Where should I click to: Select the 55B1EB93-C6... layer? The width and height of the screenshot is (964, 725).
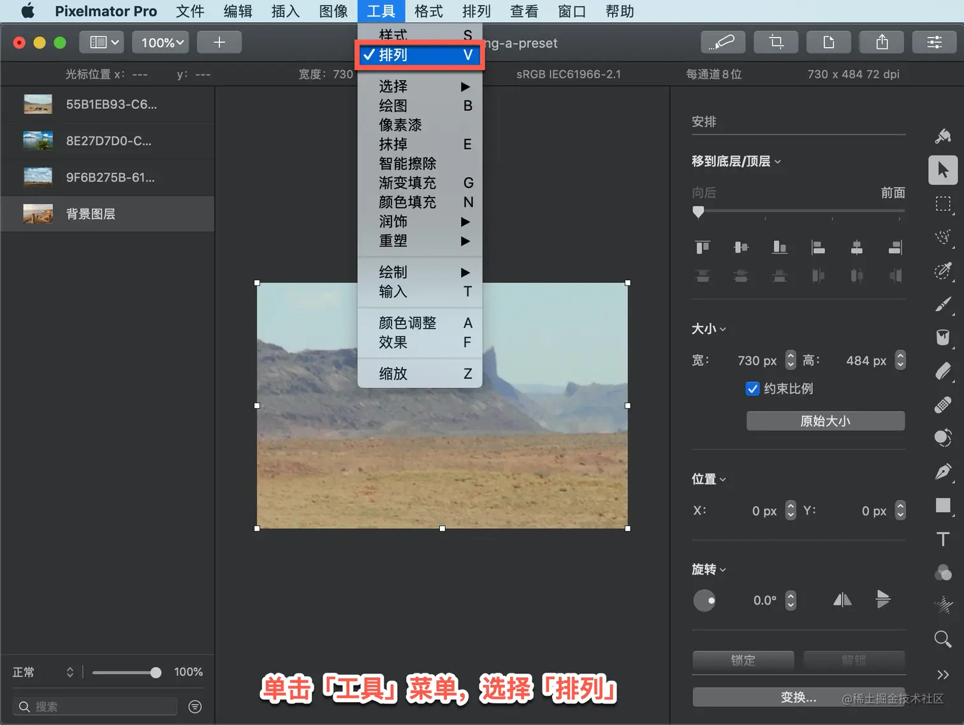click(108, 104)
